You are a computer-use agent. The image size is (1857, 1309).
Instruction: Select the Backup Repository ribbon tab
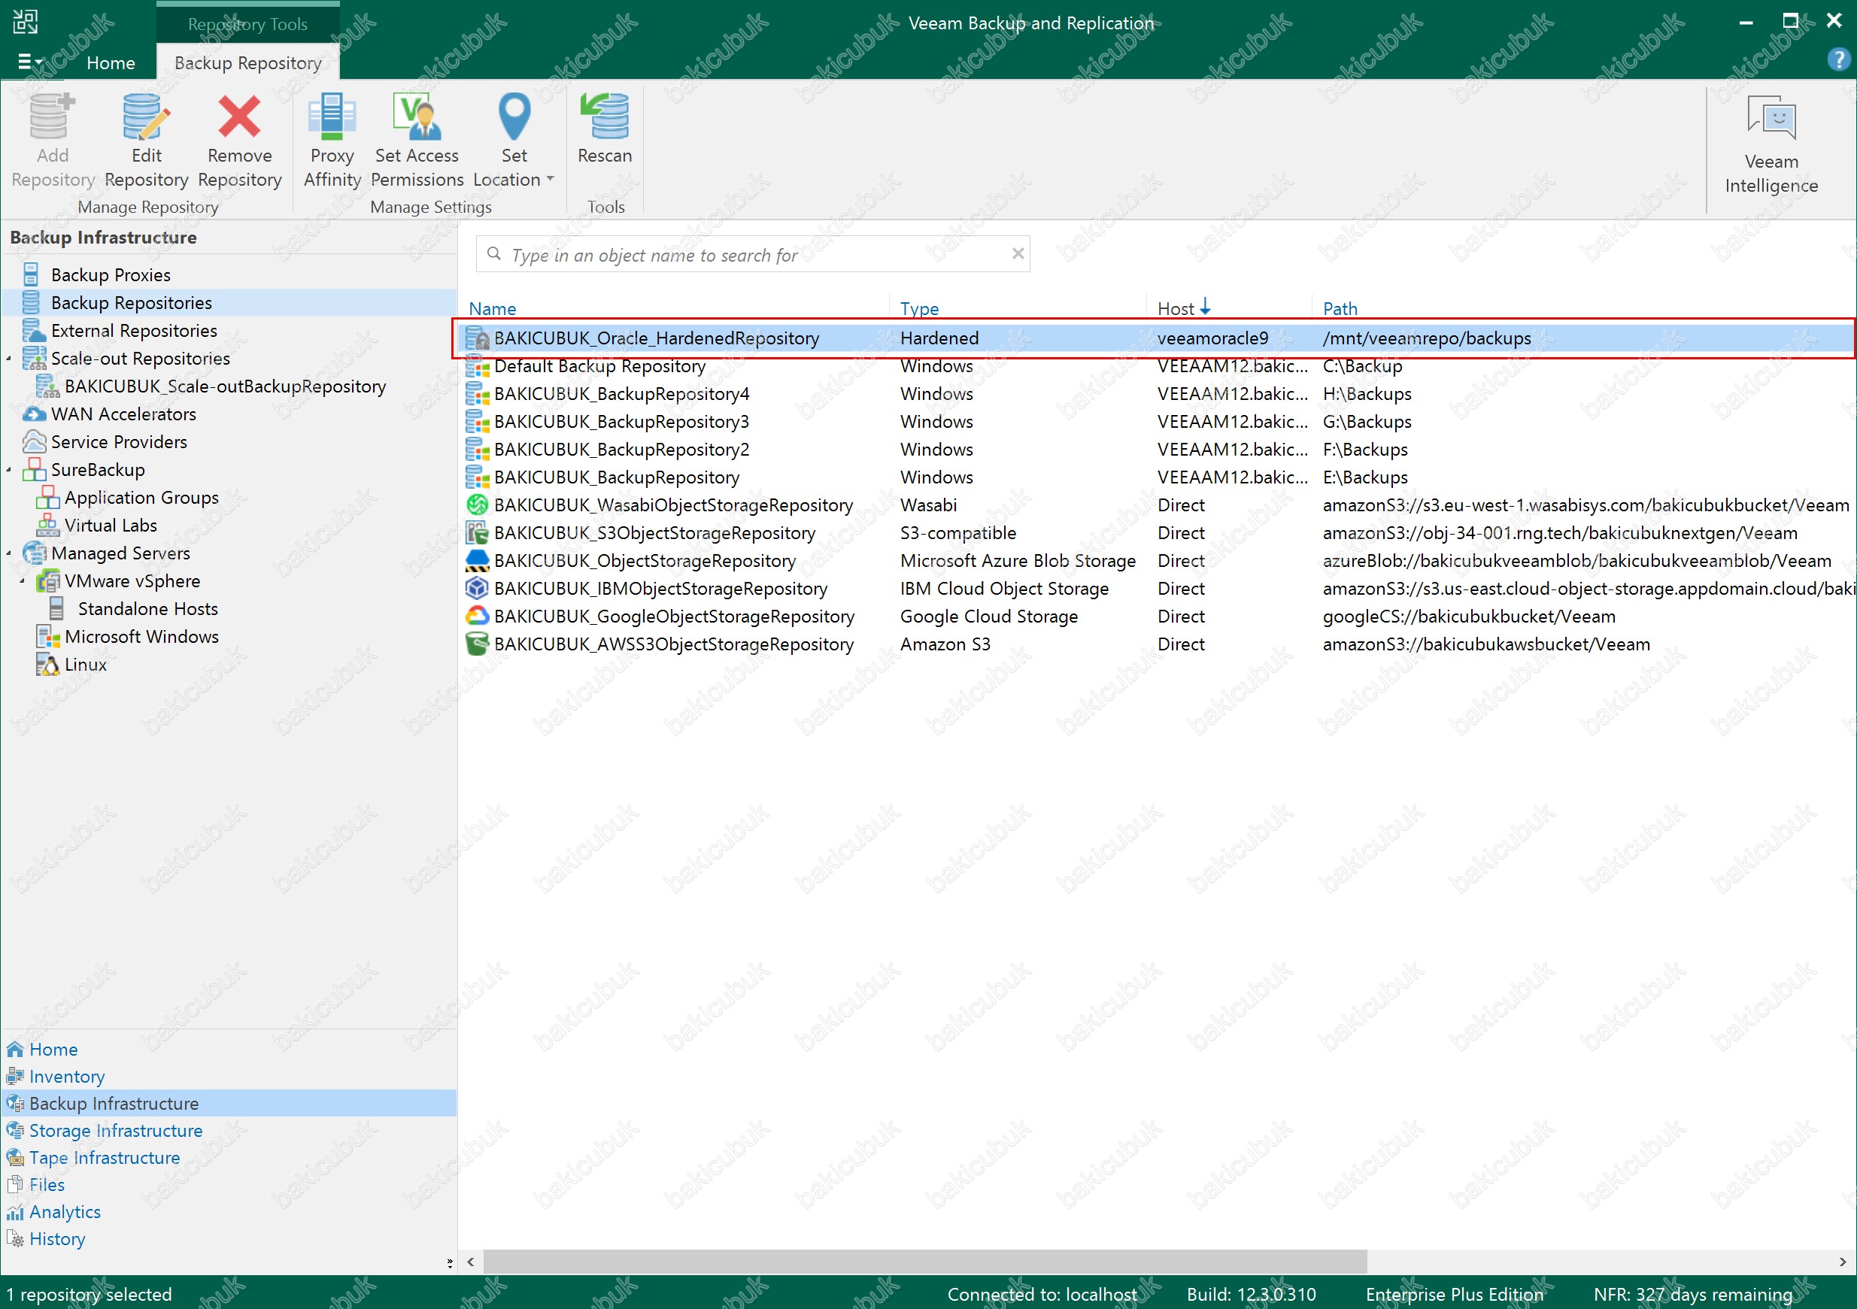pos(247,62)
